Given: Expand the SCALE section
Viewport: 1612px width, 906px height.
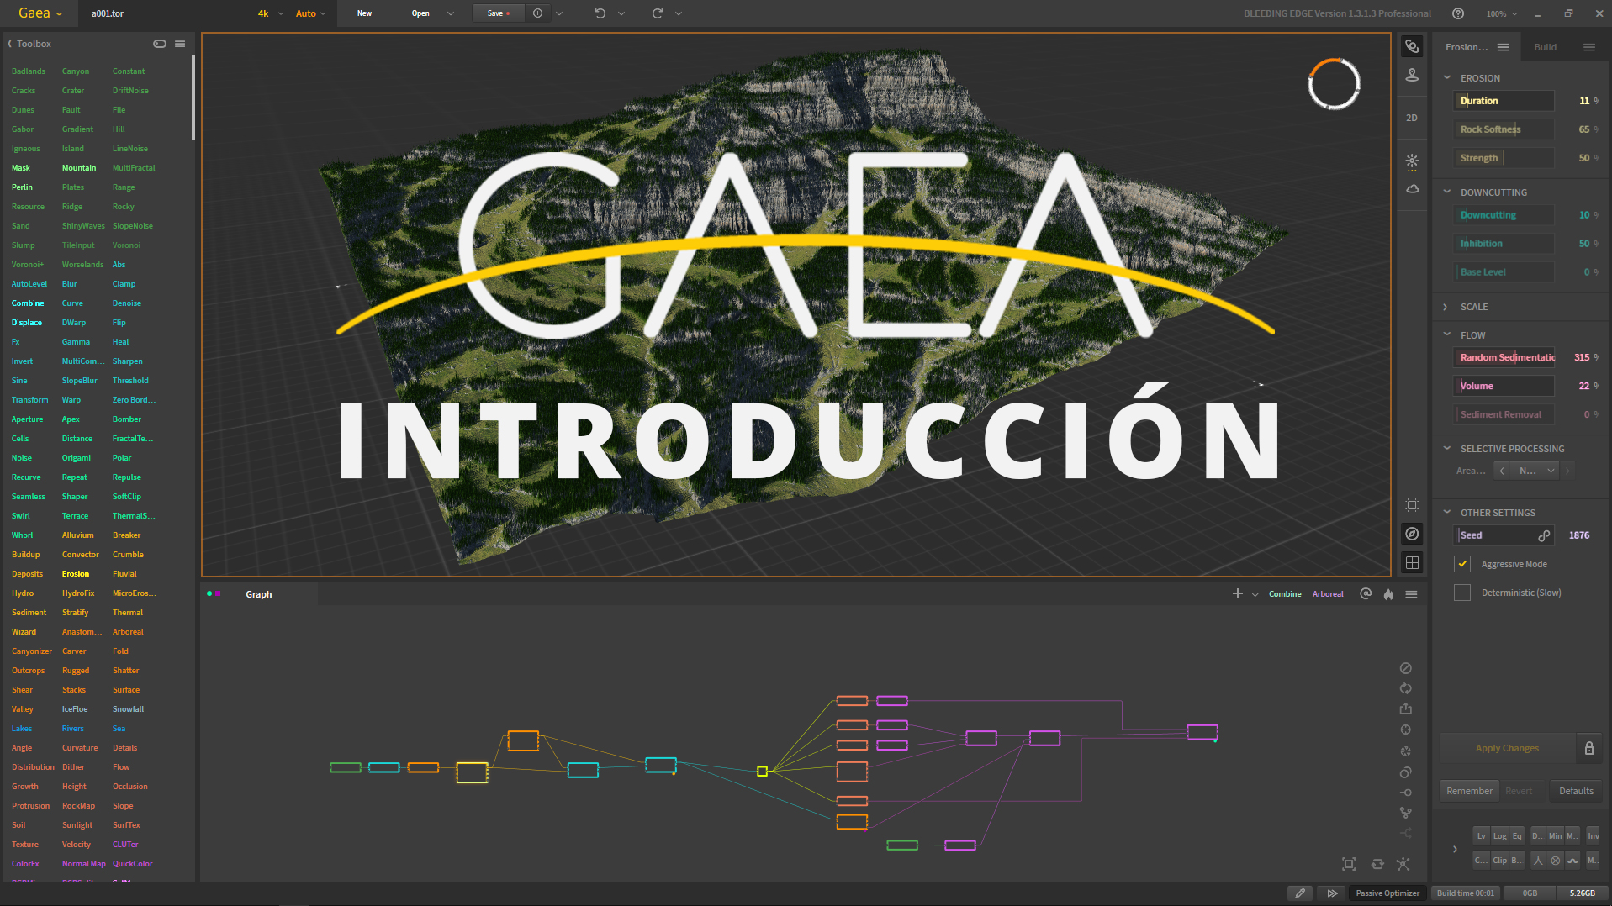Looking at the screenshot, I should [1446, 306].
